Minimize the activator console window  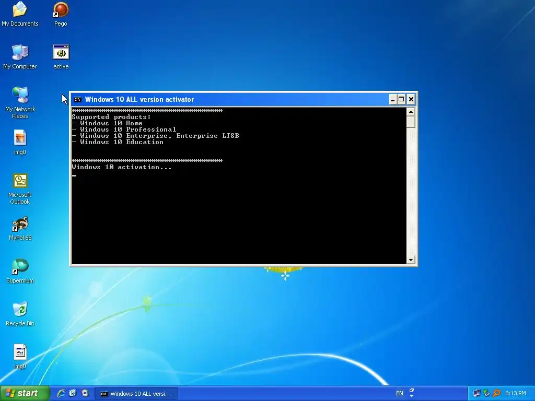(393, 99)
